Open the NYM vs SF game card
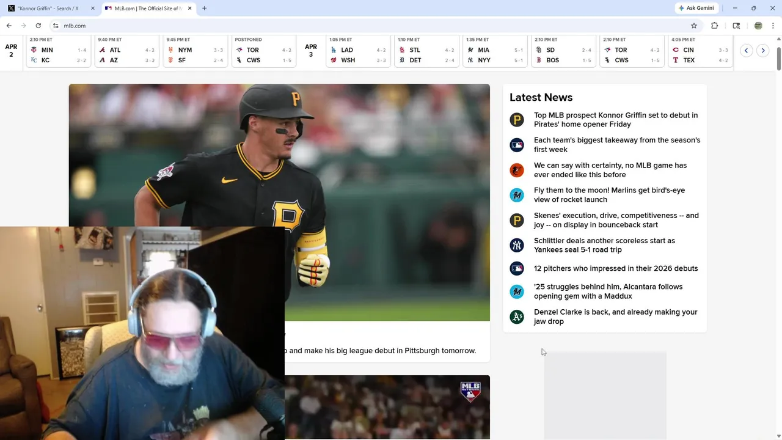Image resolution: width=782 pixels, height=440 pixels. pos(195,51)
